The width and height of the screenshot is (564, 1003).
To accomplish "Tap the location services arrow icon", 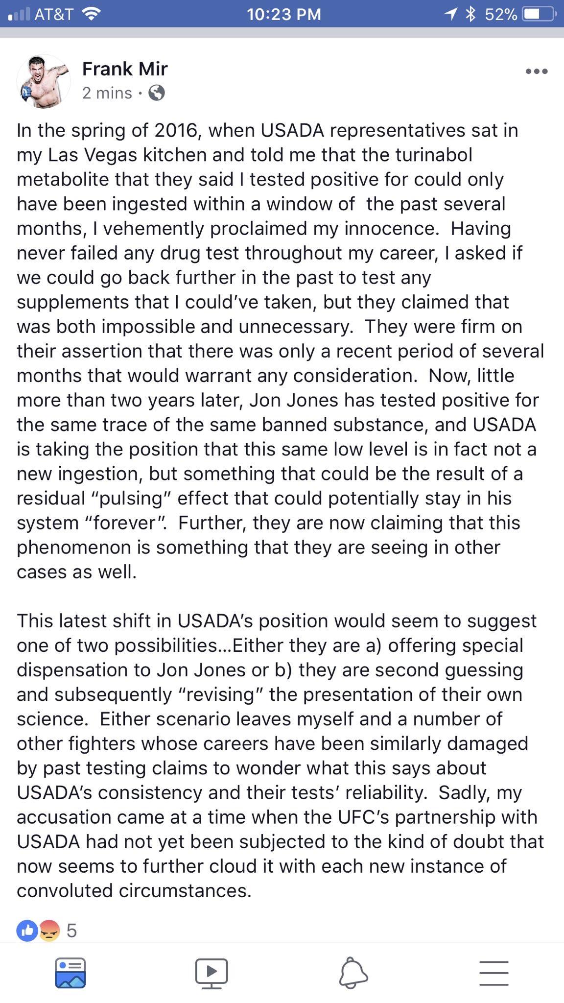I will 451,14.
